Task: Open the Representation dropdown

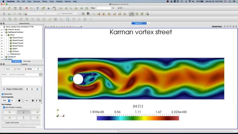Action: point(70,14)
